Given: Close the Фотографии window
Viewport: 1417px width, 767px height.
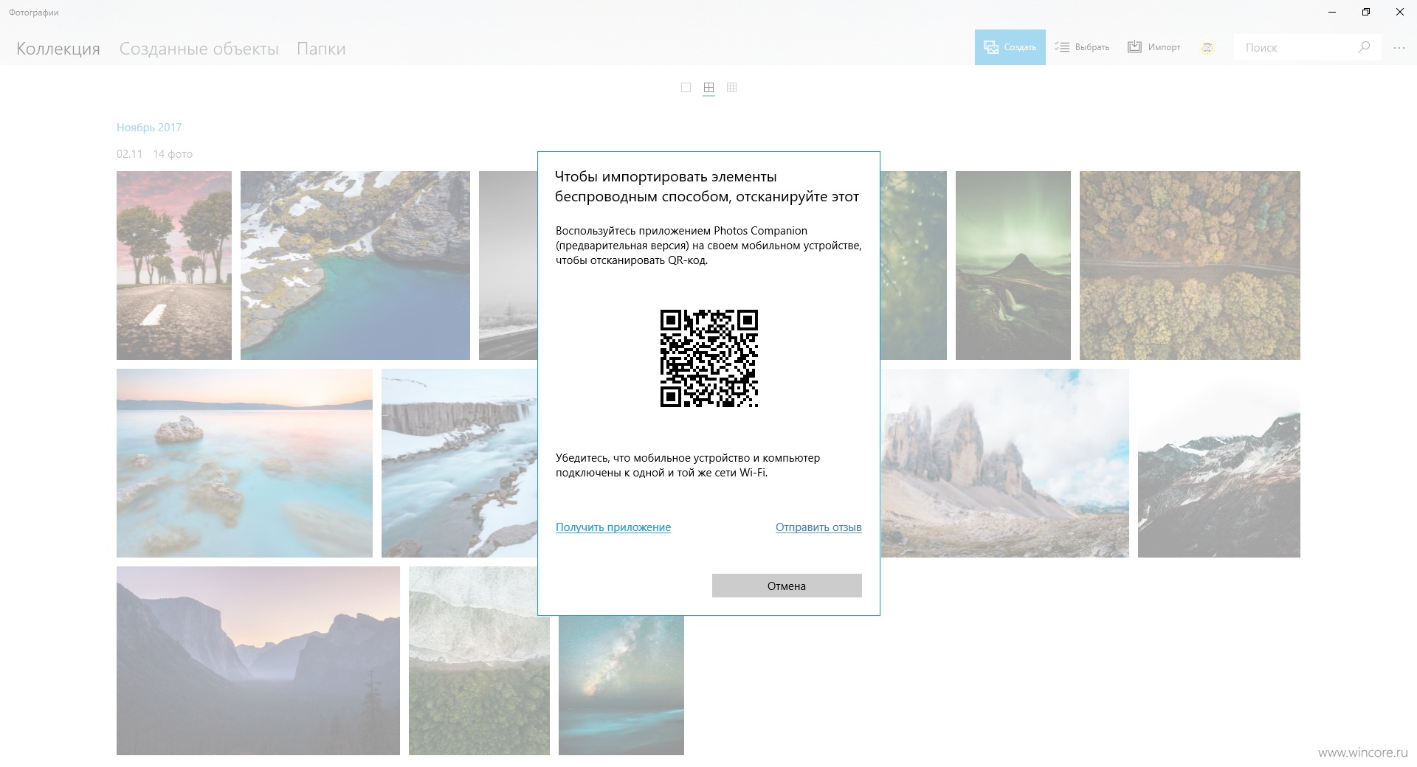Looking at the screenshot, I should click(1400, 12).
